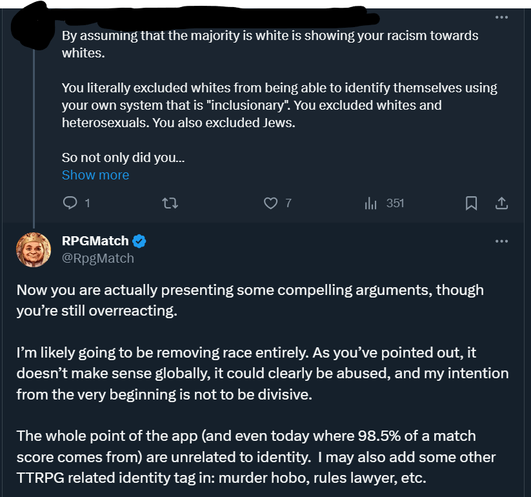The width and height of the screenshot is (531, 497).
Task: Open more options on the top tweet
Action: tap(501, 17)
